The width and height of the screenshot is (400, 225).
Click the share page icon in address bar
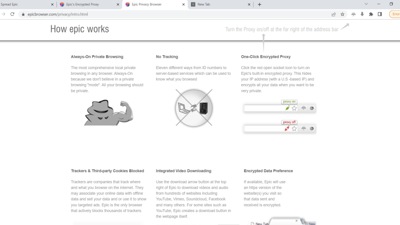click(334, 14)
